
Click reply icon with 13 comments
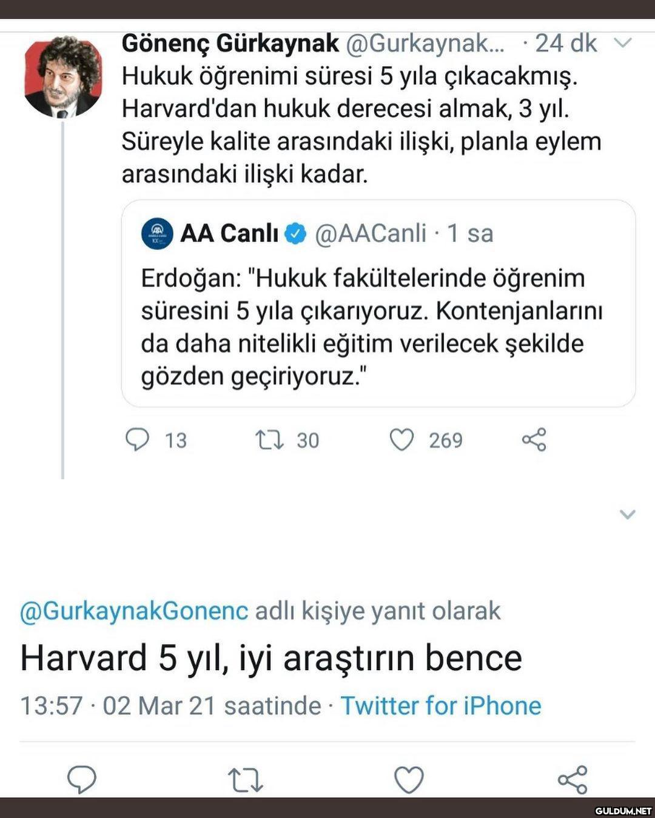coord(137,440)
